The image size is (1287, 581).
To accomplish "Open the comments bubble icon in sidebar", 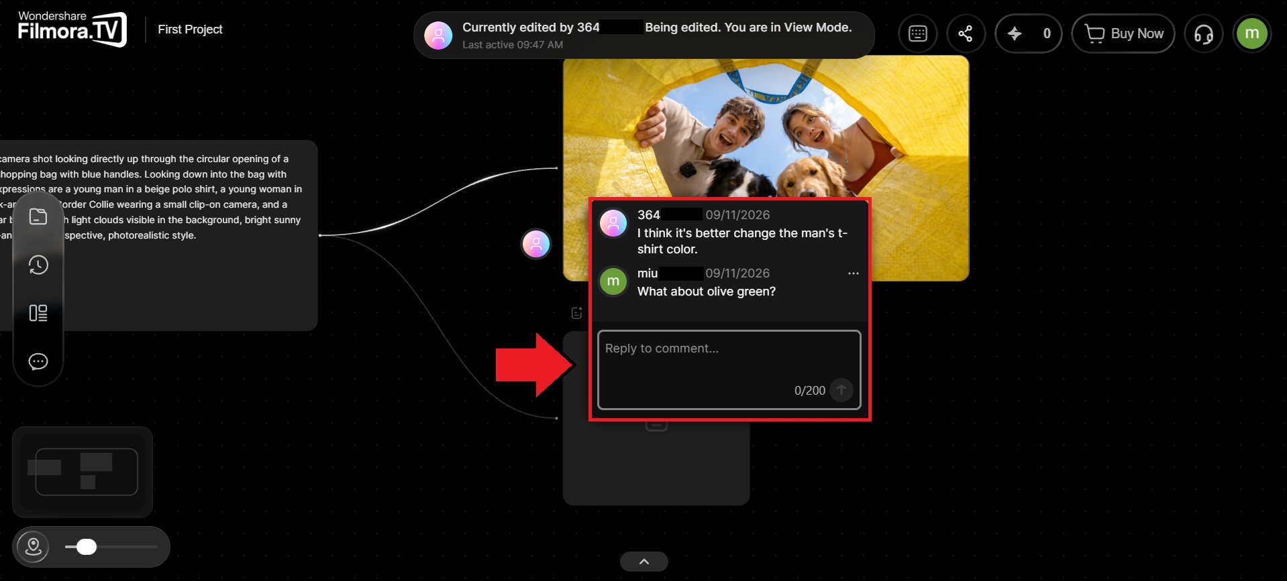I will click(38, 361).
